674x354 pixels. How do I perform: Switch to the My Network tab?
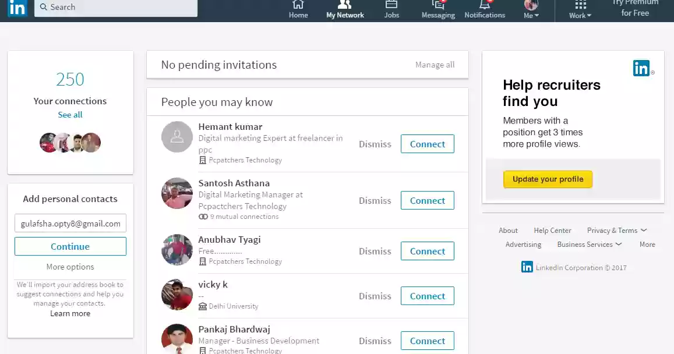tap(345, 9)
